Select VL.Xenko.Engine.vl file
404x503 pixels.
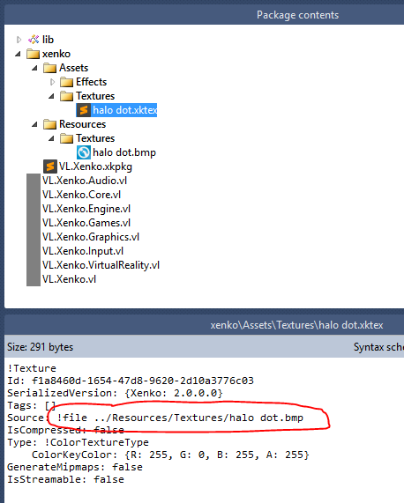[86, 209]
